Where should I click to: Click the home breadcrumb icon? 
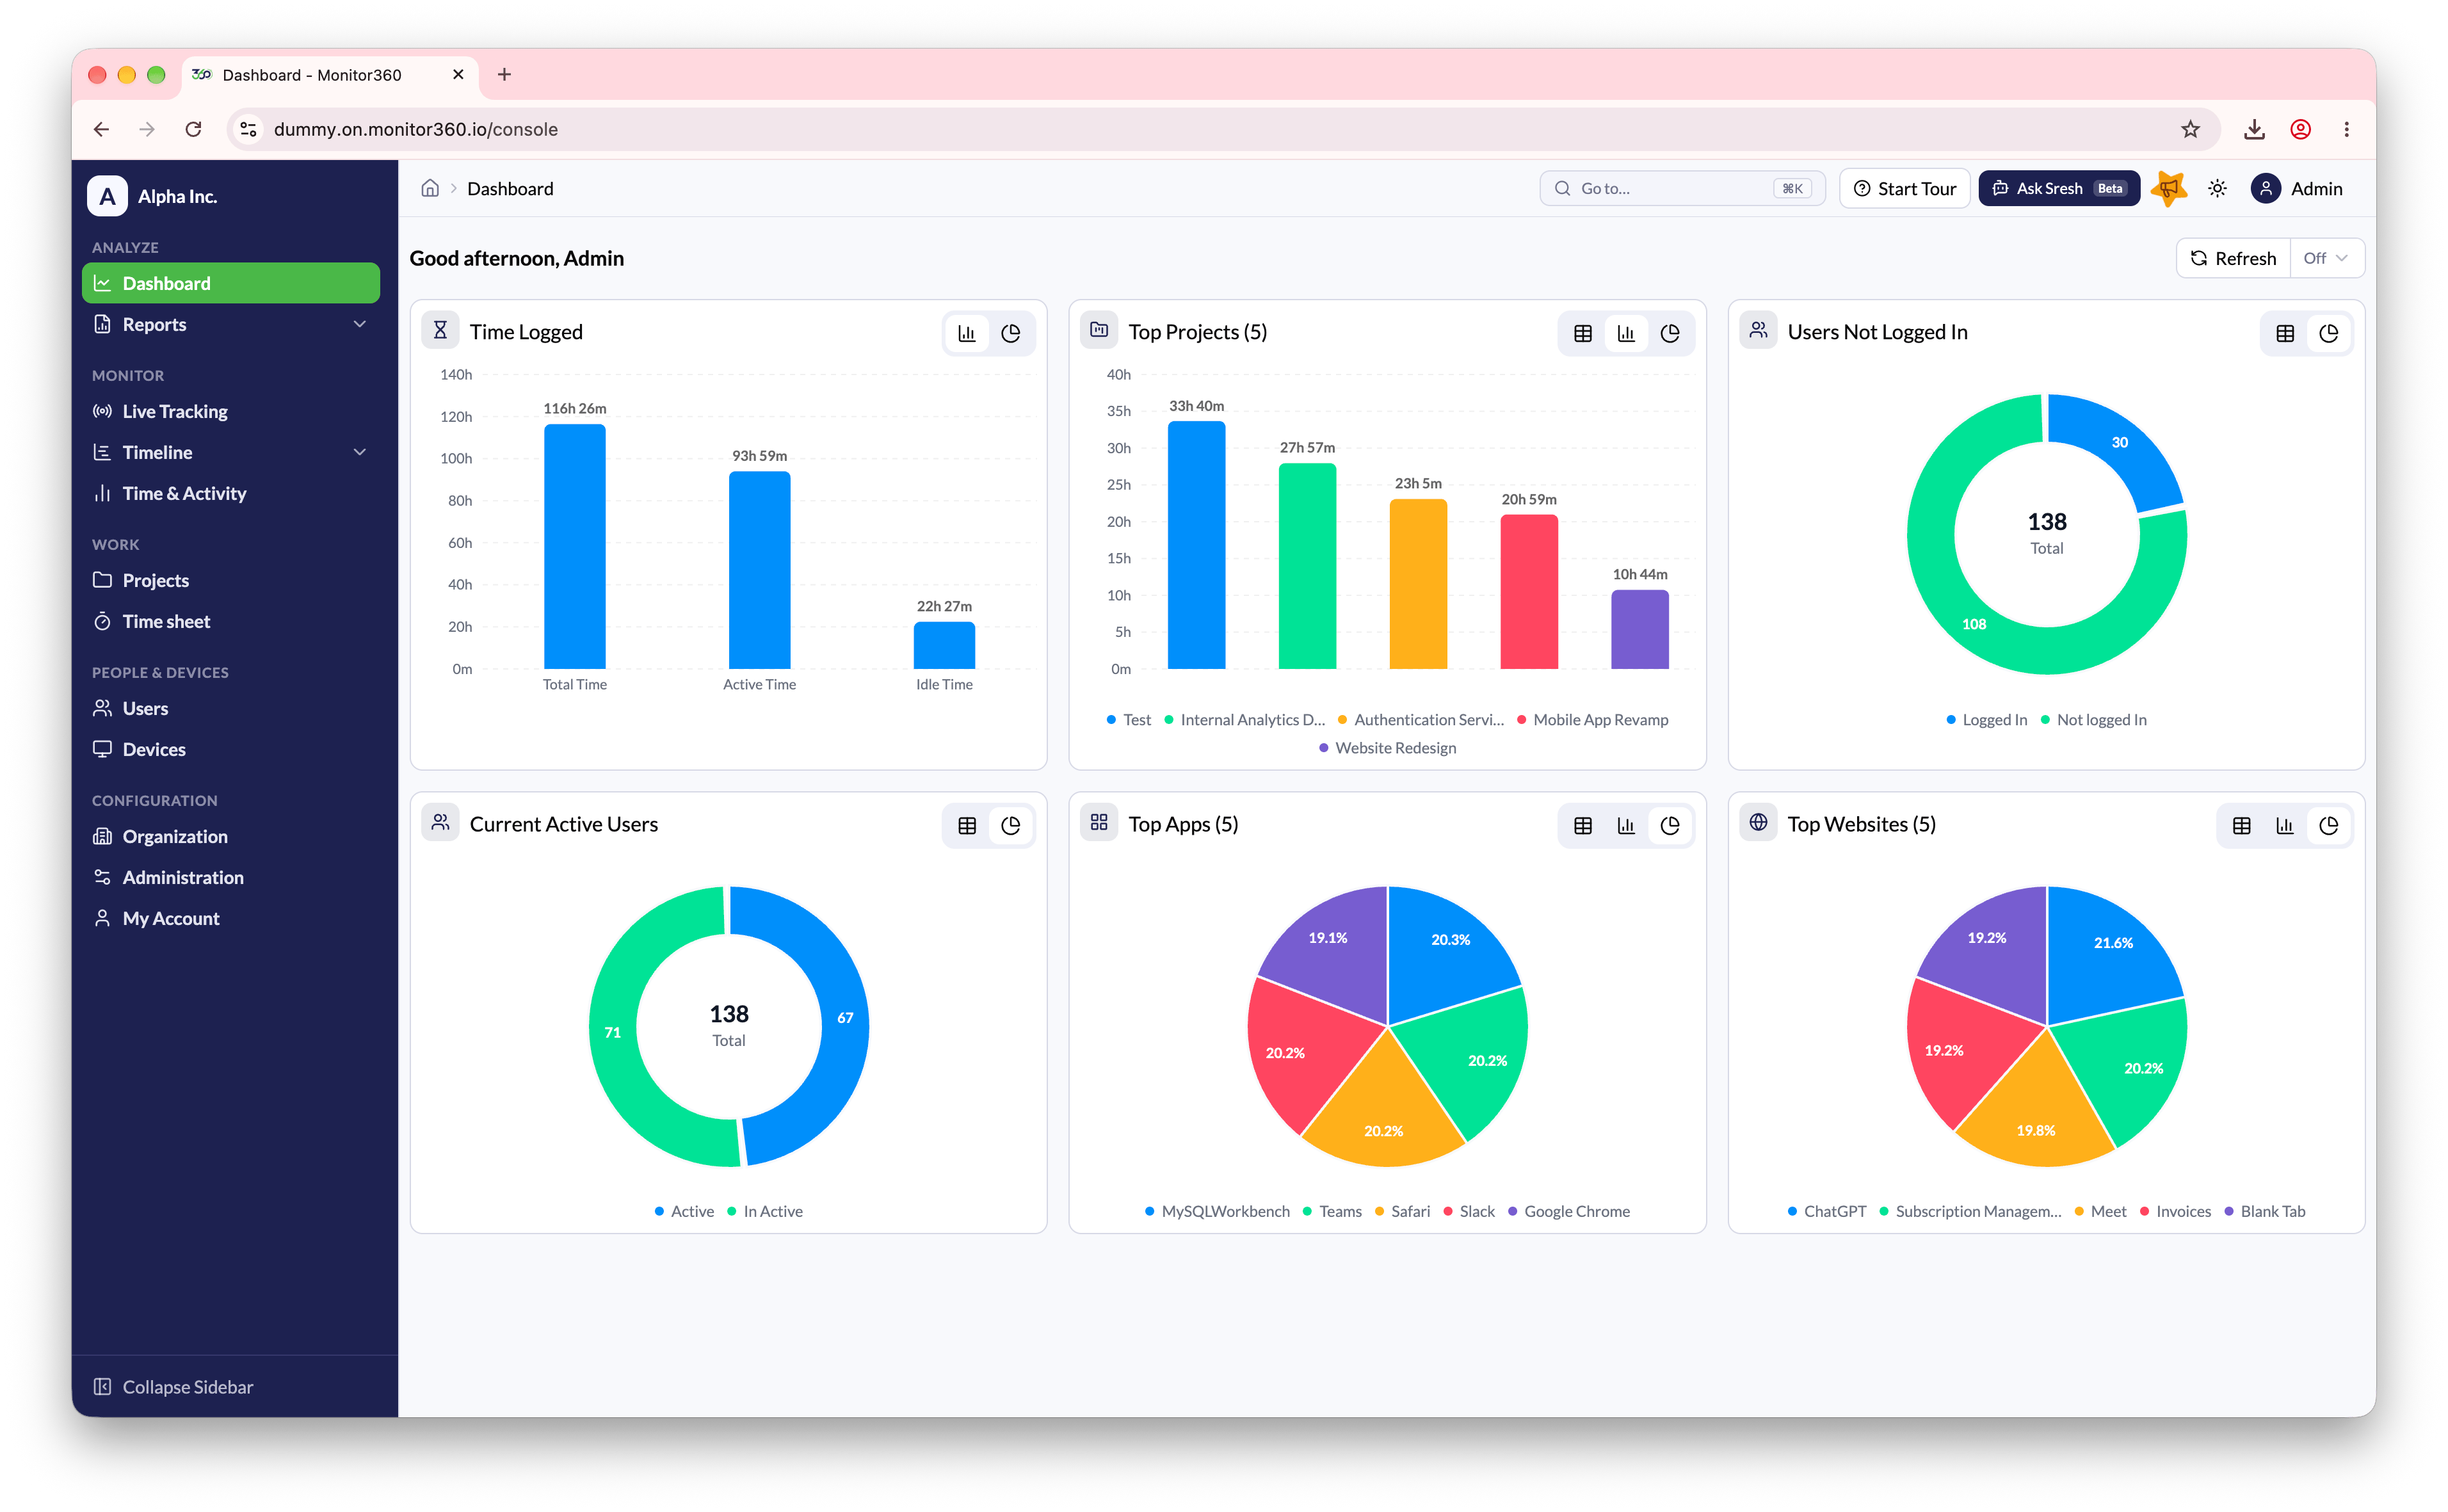pyautogui.click(x=429, y=188)
